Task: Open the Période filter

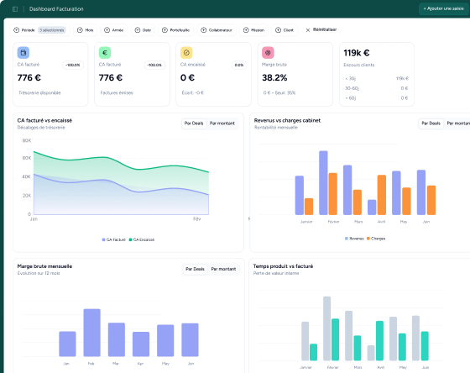Action: tap(40, 30)
